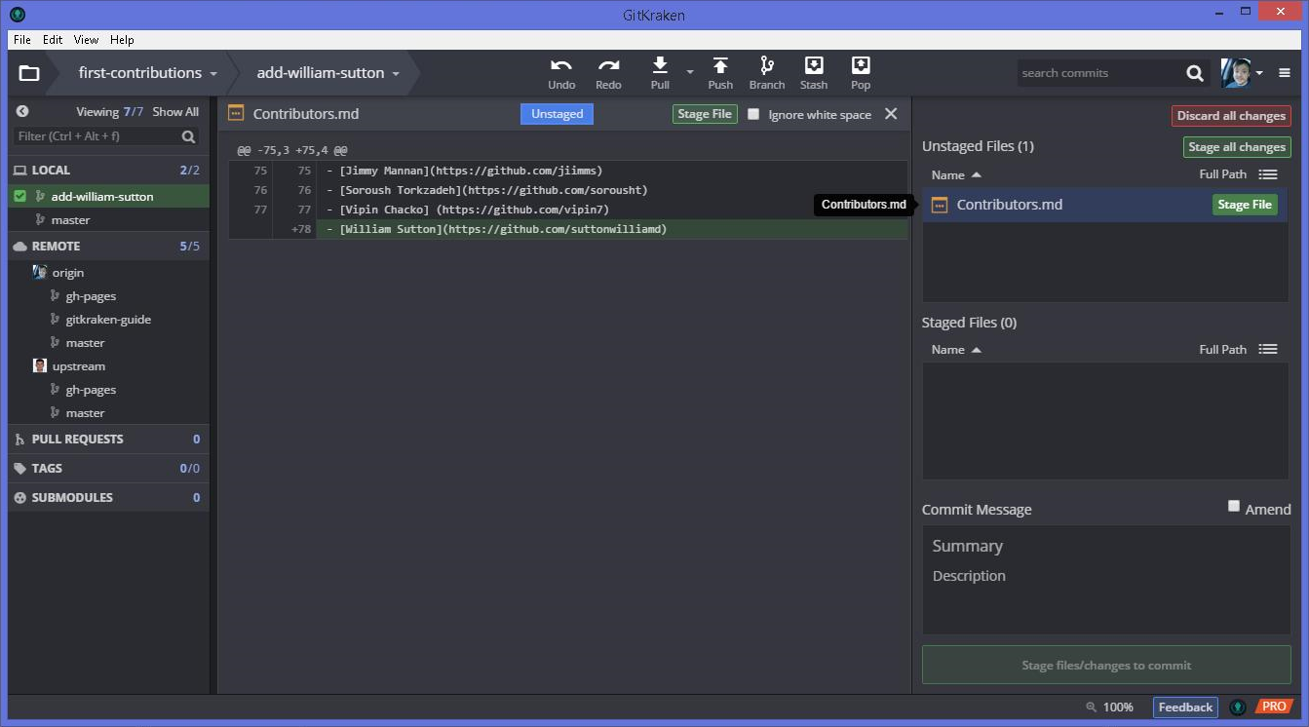The height and width of the screenshot is (727, 1309).
Task: Enable the Amend checkbox
Action: point(1234,506)
